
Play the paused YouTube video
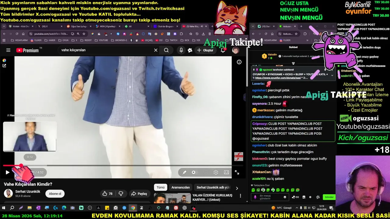pos(8,172)
